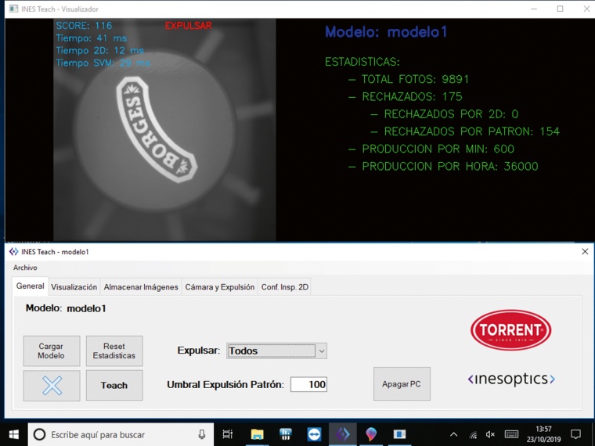Click the Umbral Expulsión Patrón input field
Screen dimensions: 595x446
[x=308, y=384]
